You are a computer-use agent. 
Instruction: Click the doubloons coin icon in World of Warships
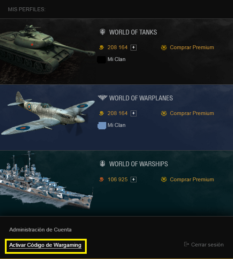pos(101,180)
